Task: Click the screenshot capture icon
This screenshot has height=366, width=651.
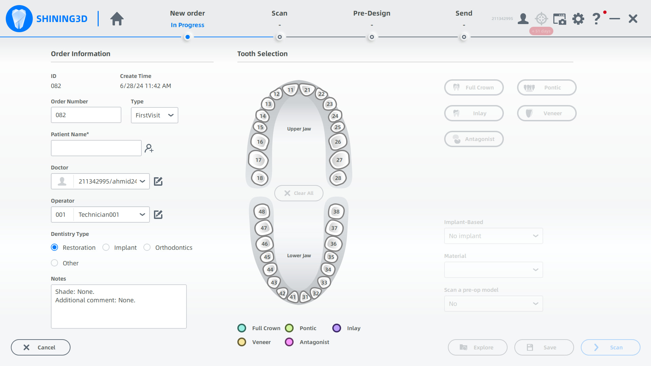Action: (x=559, y=19)
